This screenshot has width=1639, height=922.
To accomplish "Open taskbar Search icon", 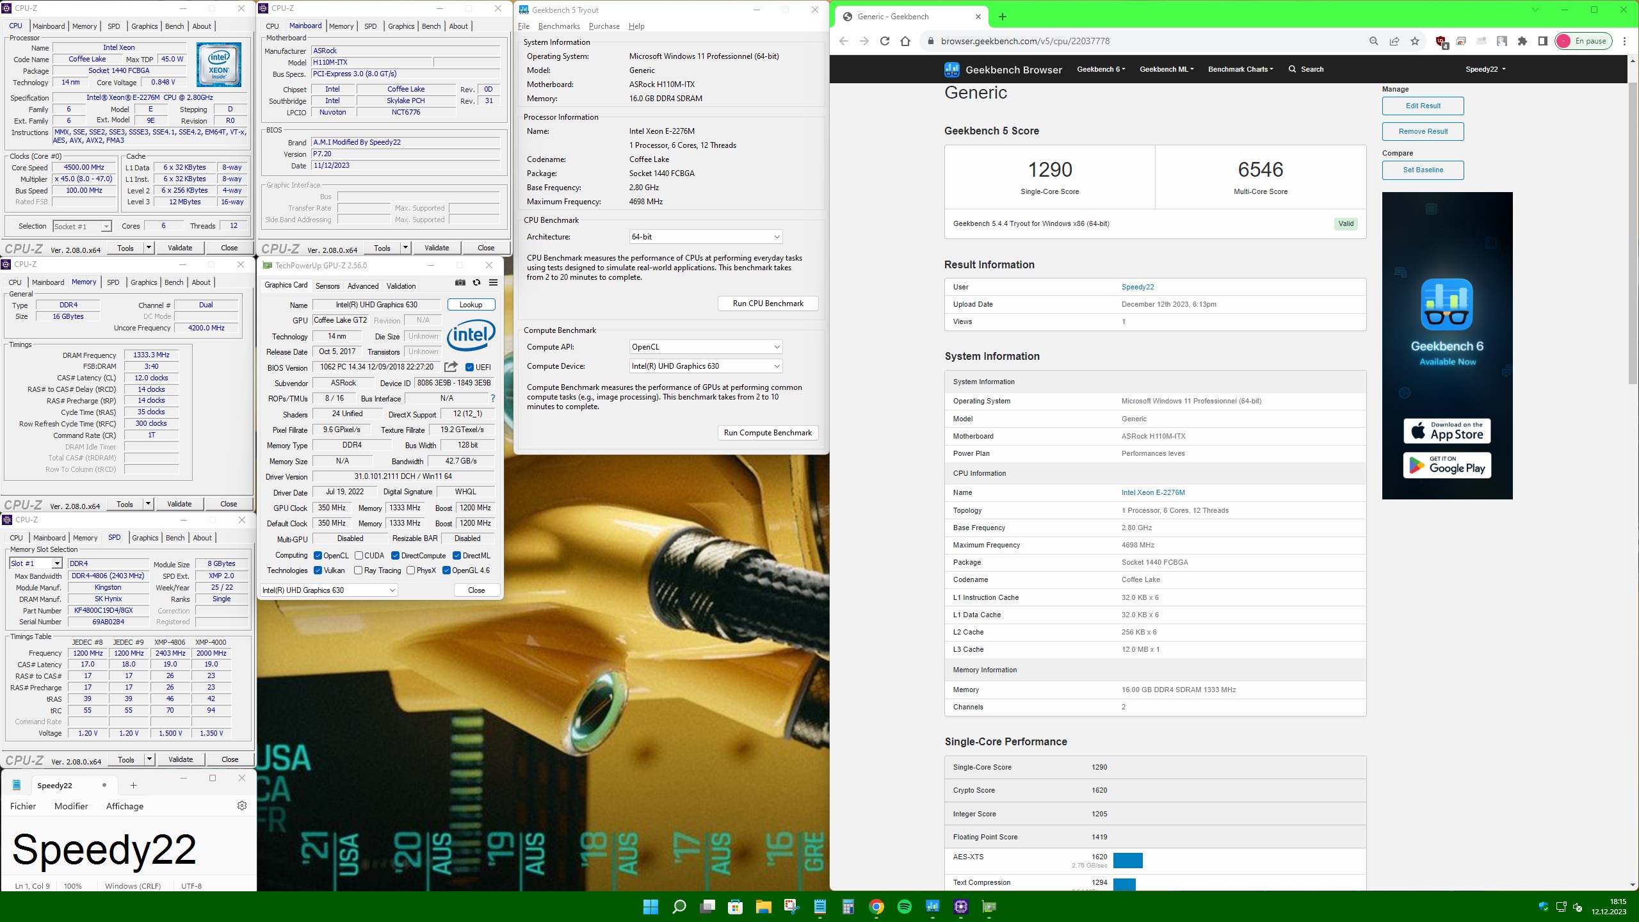I will tap(679, 907).
